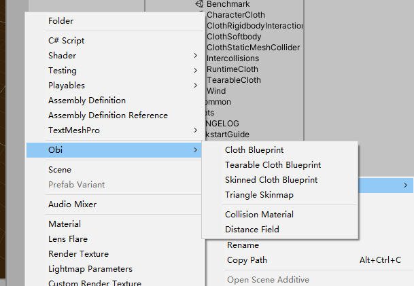Select ClothRigidbodyInteraction scene file
The width and height of the screenshot is (414, 286).
254,26
